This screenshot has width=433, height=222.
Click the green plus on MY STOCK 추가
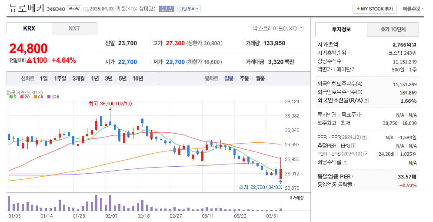(x=358, y=9)
